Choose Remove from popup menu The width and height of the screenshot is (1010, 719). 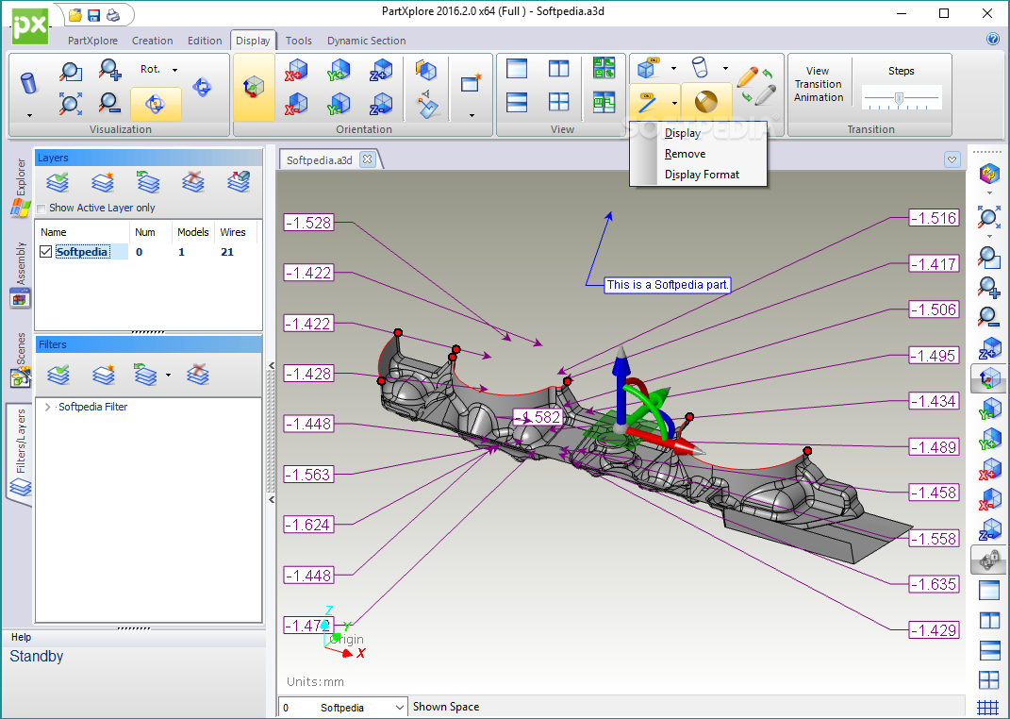(x=685, y=154)
